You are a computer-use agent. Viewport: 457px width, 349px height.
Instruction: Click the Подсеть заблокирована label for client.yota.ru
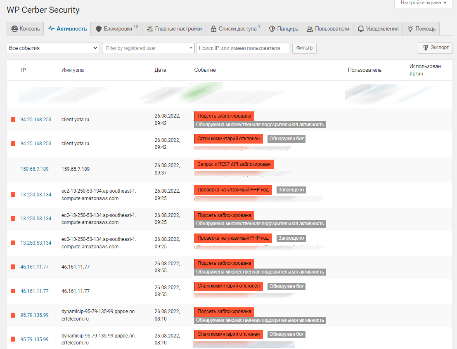[224, 116]
